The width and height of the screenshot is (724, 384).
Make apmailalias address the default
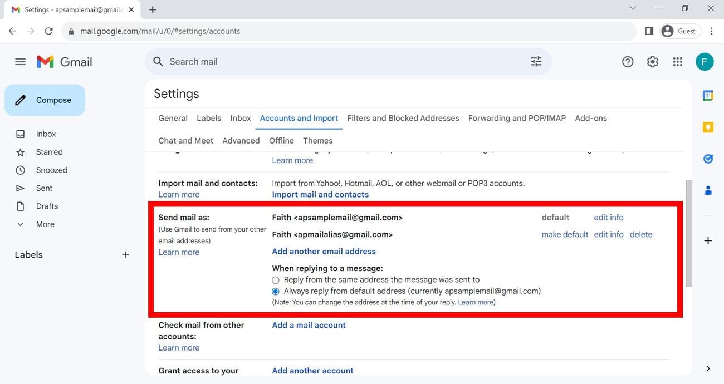point(565,234)
